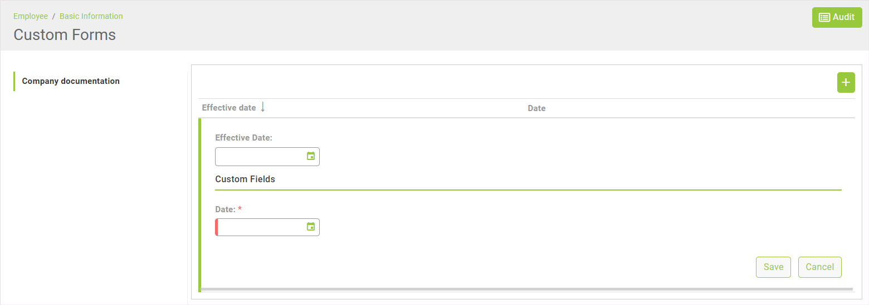
Task: Select Company documentation in the sidebar
Action: coord(71,81)
